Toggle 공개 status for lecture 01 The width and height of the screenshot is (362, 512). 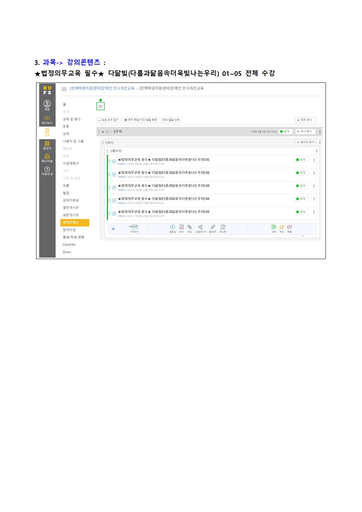[x=301, y=160]
